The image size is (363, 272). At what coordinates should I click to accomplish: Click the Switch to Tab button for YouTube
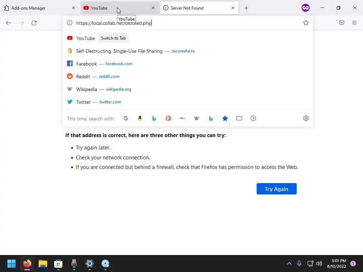[x=113, y=38]
